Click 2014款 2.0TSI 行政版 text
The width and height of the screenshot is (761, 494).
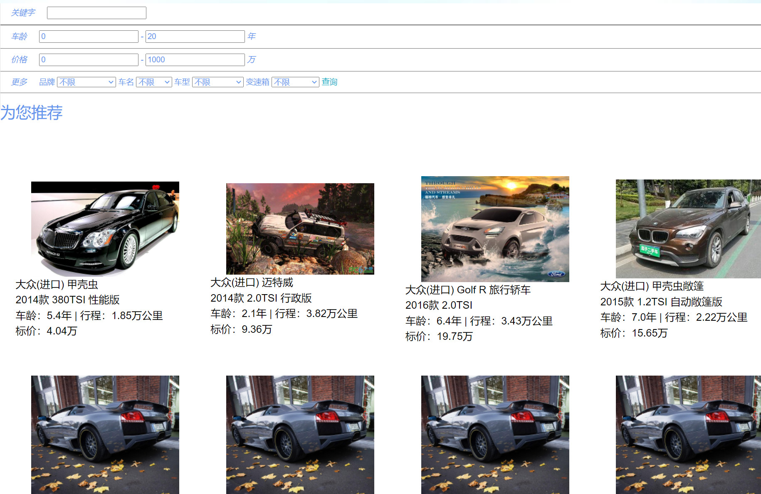coord(261,298)
